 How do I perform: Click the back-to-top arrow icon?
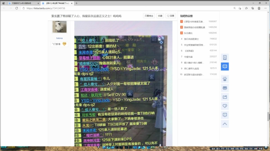(x=225, y=124)
